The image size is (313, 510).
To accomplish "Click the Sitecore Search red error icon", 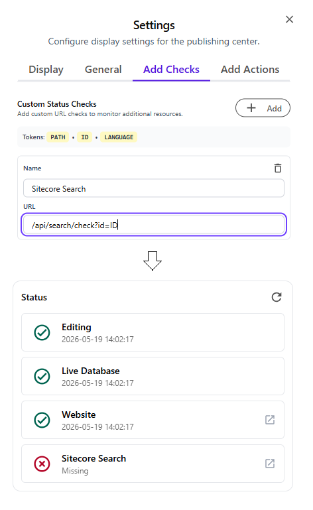I will pyautogui.click(x=42, y=464).
